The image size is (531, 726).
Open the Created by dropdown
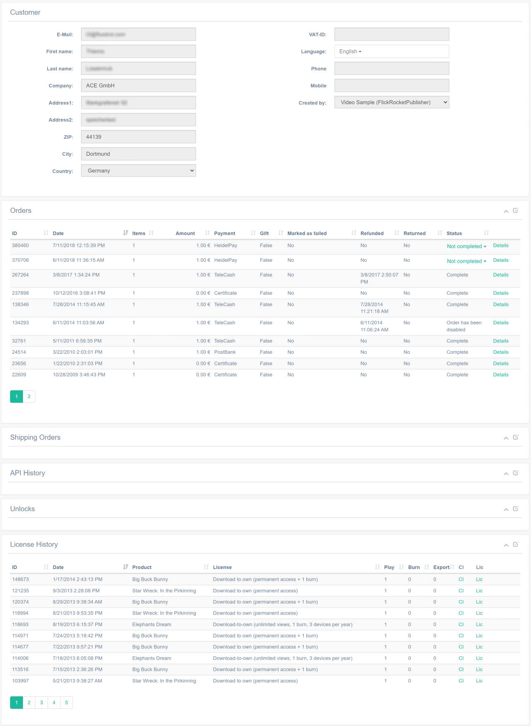(x=392, y=102)
